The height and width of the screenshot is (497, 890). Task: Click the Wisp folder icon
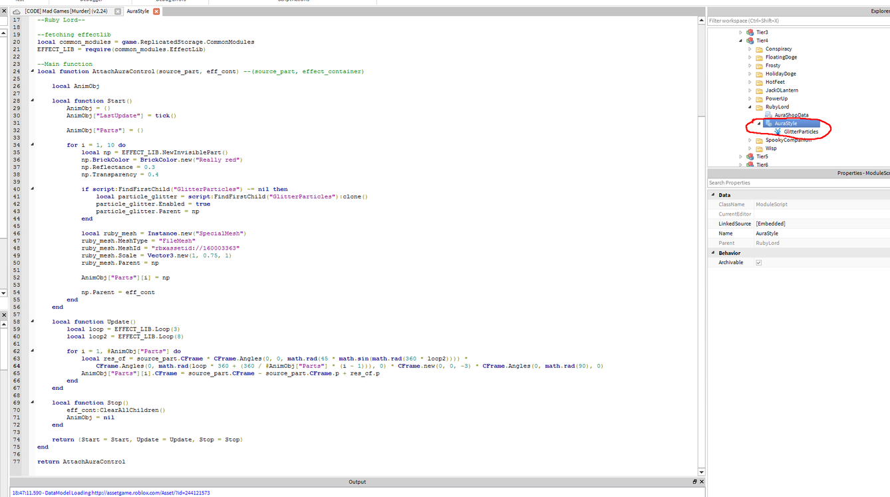[759, 148]
